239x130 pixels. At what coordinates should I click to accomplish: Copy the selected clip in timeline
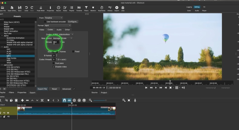click(x=11, y=100)
